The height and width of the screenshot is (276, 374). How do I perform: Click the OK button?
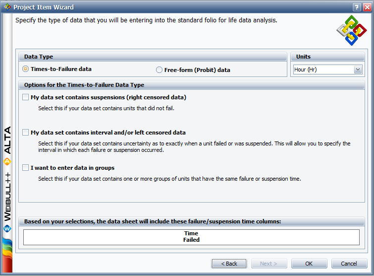(x=309, y=263)
